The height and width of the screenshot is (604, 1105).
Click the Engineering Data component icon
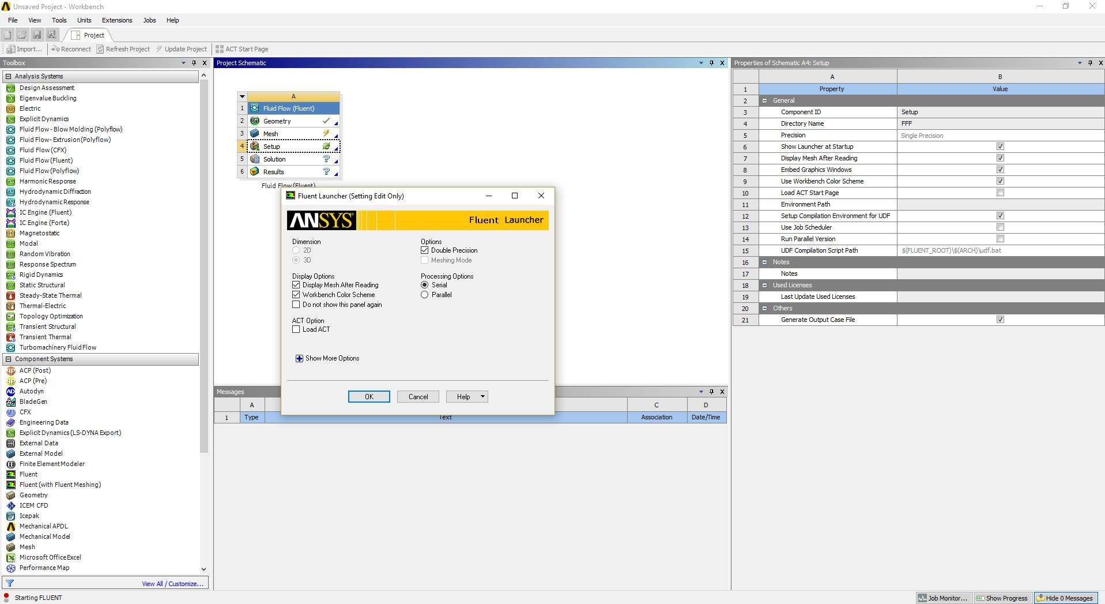point(10,422)
